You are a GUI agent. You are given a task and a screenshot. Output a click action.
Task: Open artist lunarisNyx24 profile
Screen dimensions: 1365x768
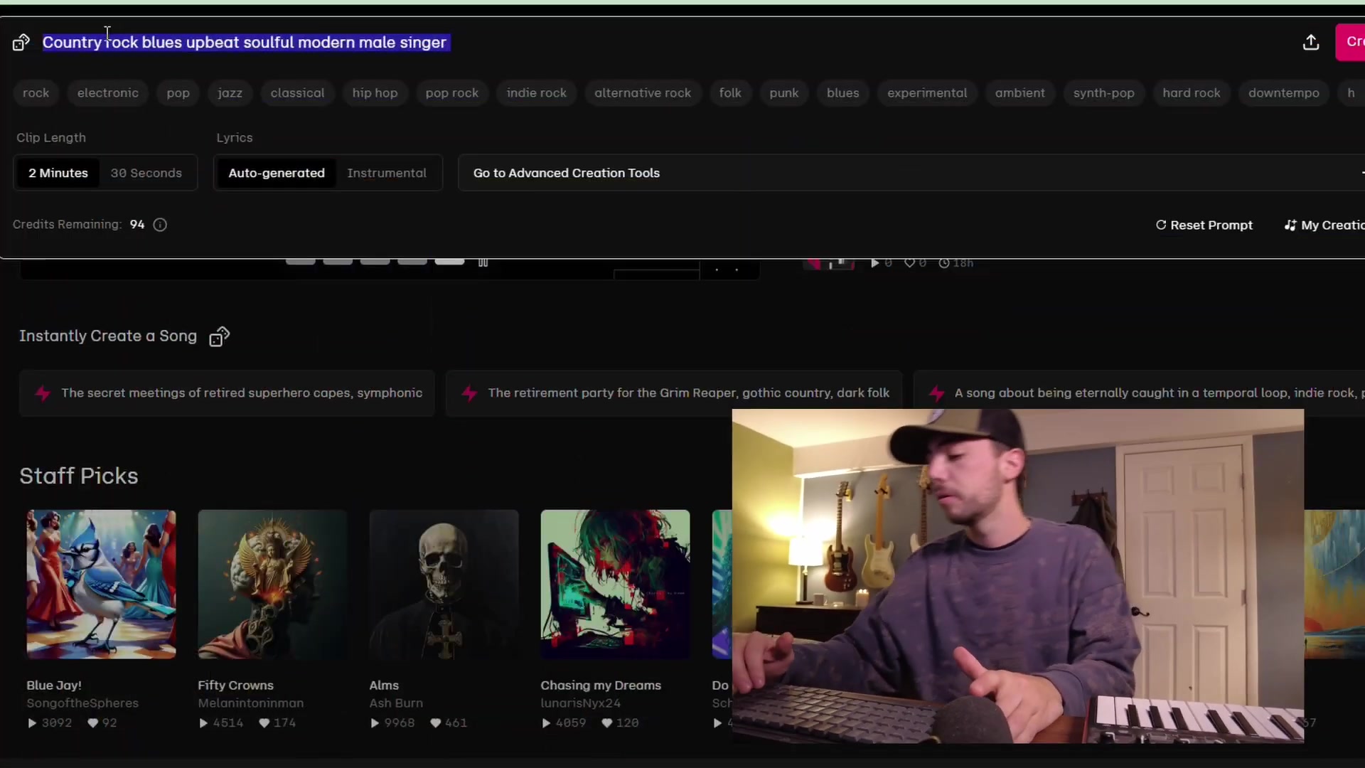(x=580, y=703)
